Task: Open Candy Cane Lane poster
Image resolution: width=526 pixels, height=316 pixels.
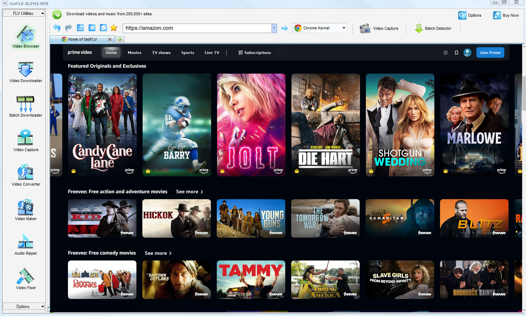Action: click(x=102, y=125)
